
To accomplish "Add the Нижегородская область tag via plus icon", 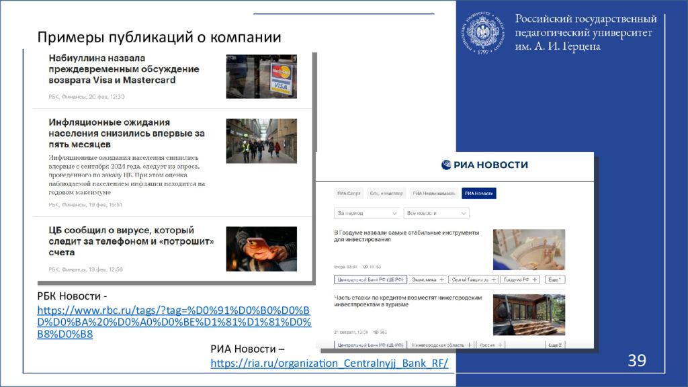I will point(469,345).
